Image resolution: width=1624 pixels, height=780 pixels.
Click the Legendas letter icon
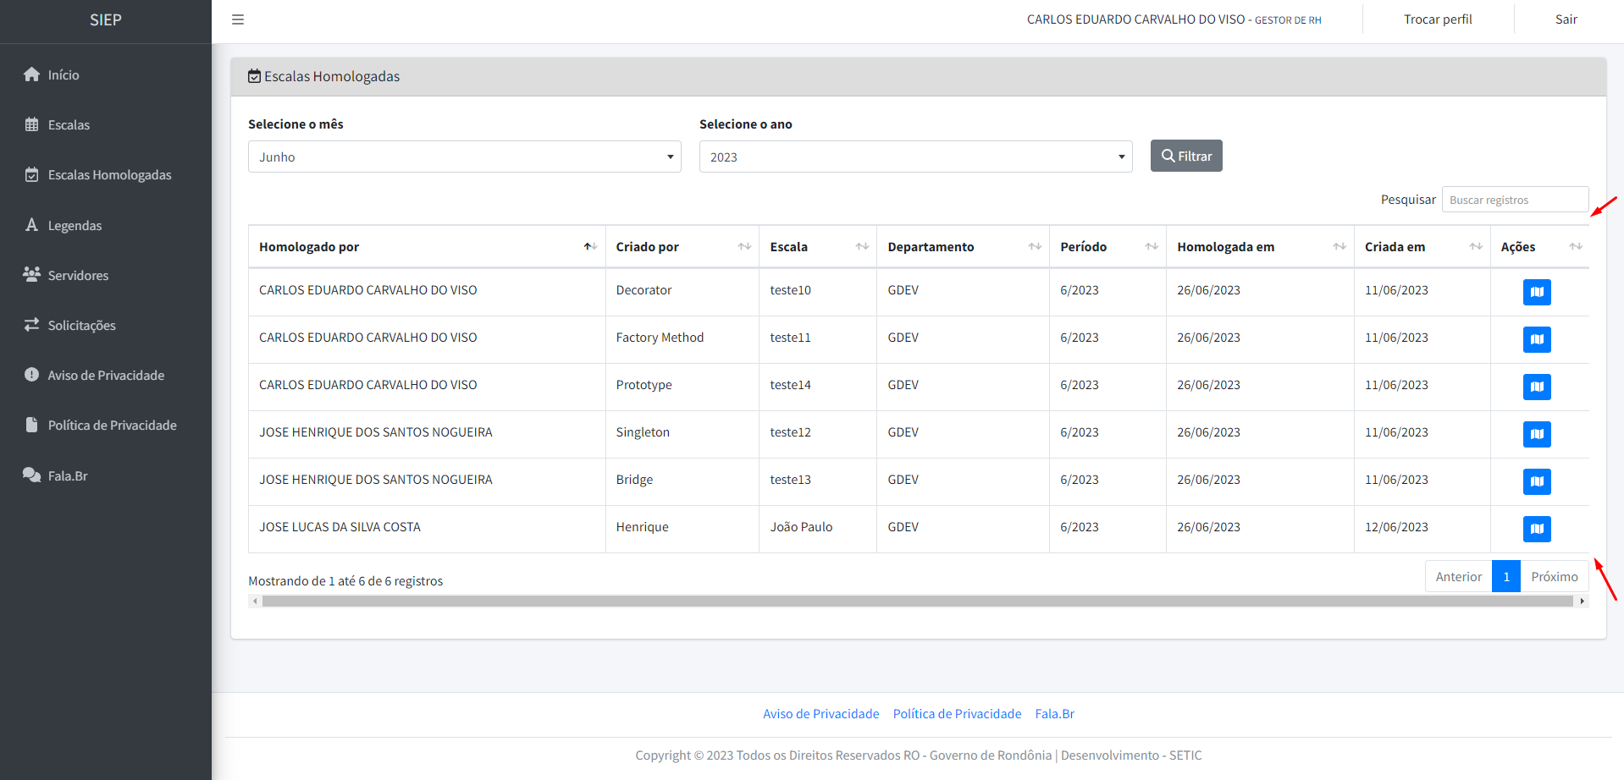pyautogui.click(x=31, y=225)
